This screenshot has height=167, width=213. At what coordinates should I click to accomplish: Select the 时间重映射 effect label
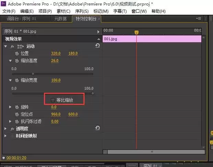coord(26,136)
